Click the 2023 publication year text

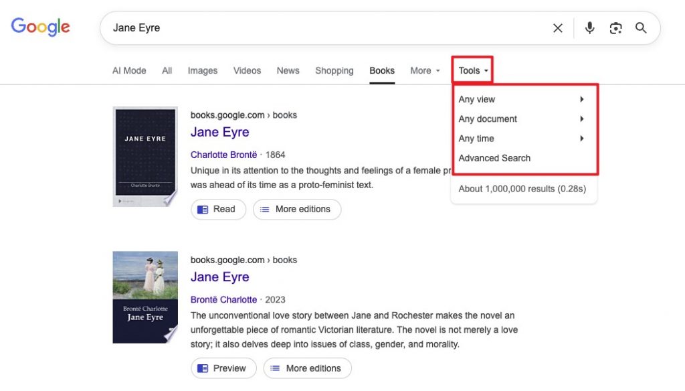coord(275,299)
